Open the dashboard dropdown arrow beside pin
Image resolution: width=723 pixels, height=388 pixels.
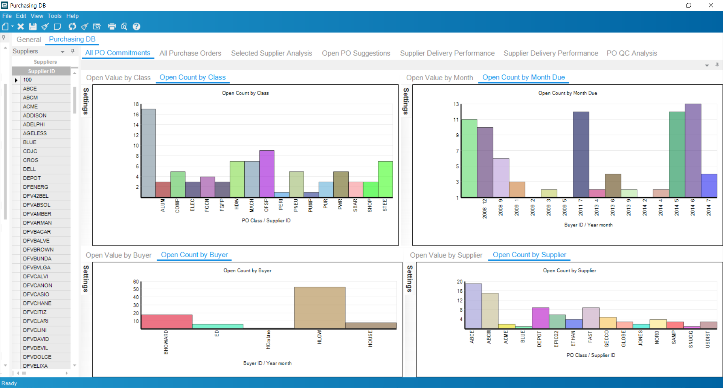tap(707, 66)
